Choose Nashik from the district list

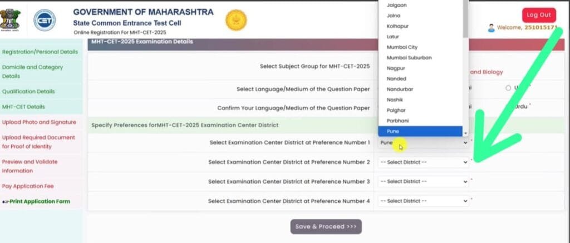tap(420, 100)
